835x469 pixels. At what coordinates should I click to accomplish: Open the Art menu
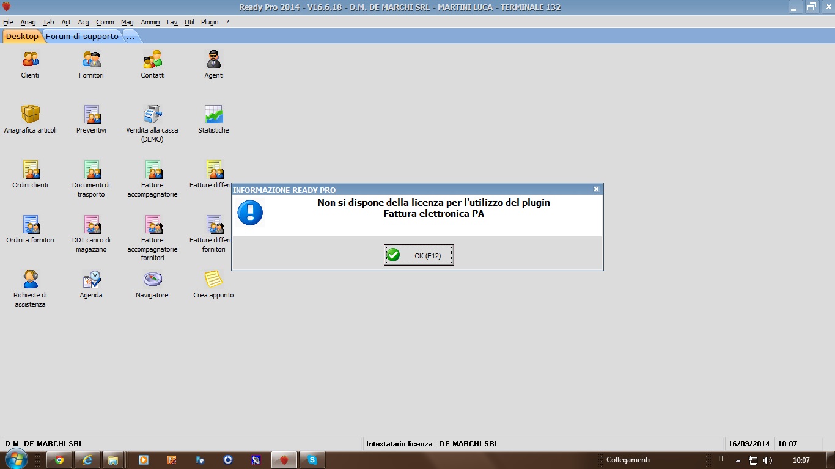point(66,22)
